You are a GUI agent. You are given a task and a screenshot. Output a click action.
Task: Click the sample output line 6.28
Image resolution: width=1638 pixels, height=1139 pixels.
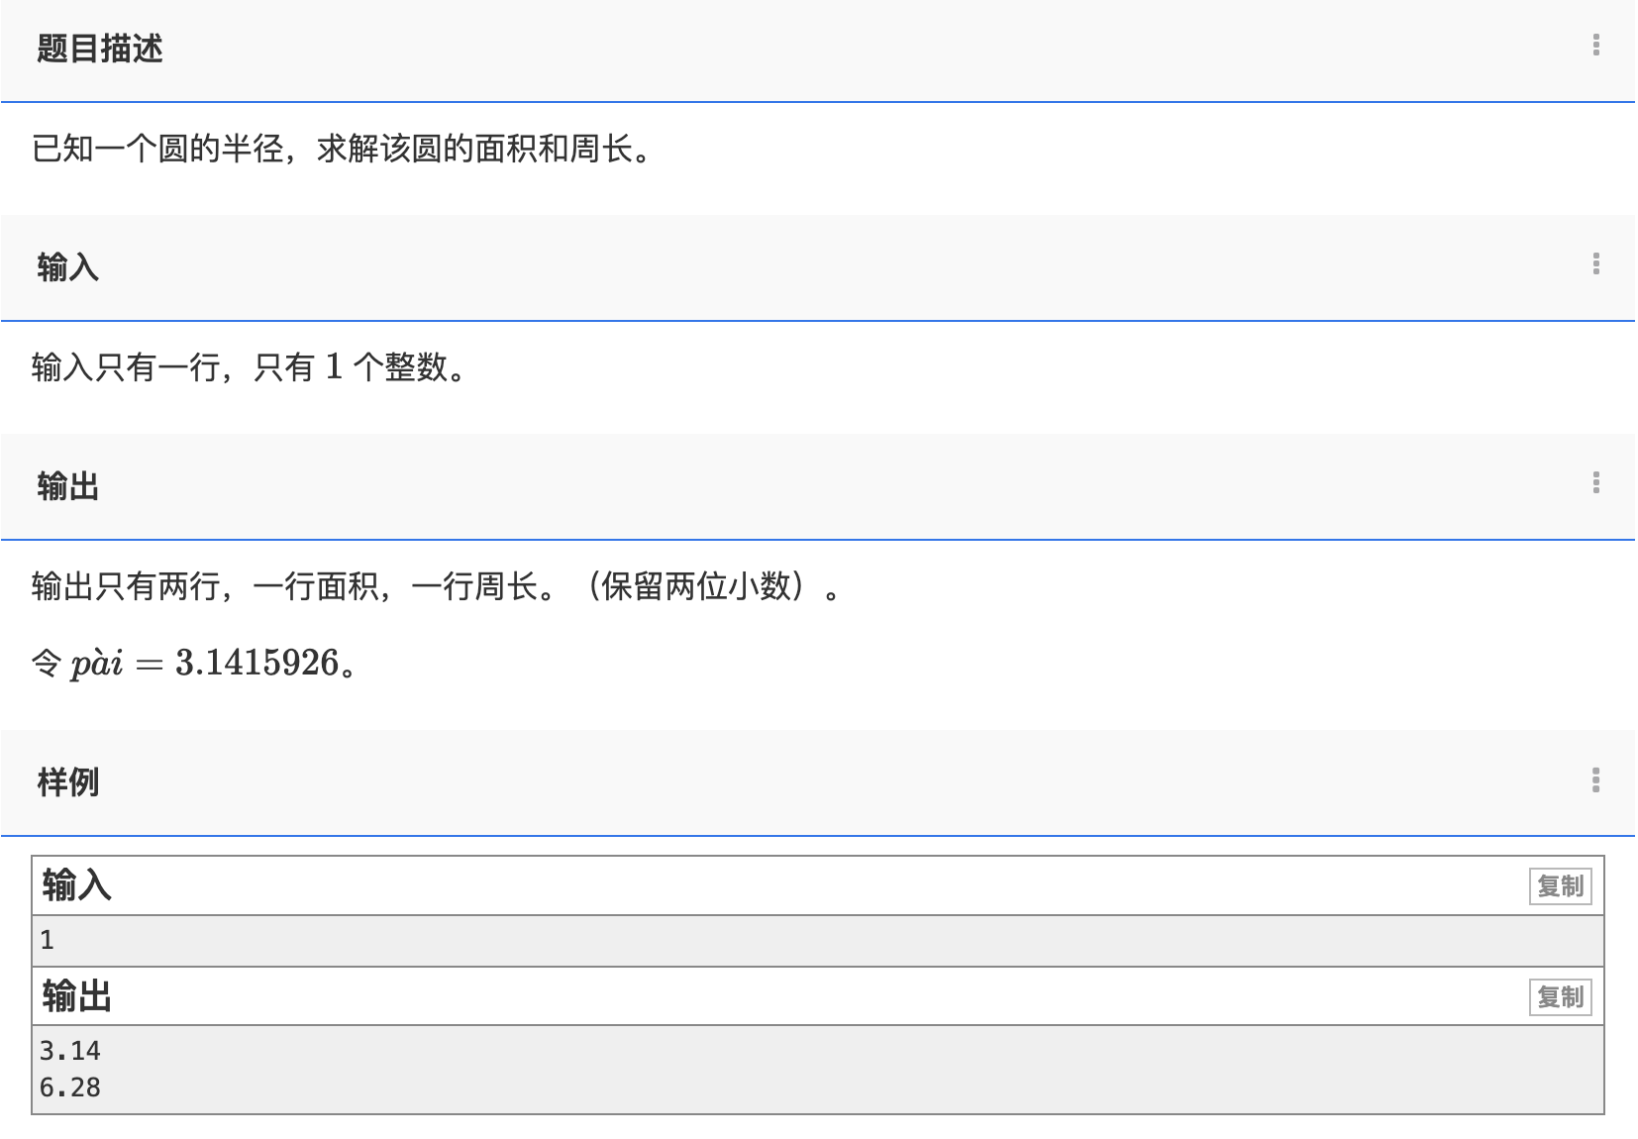(69, 1087)
